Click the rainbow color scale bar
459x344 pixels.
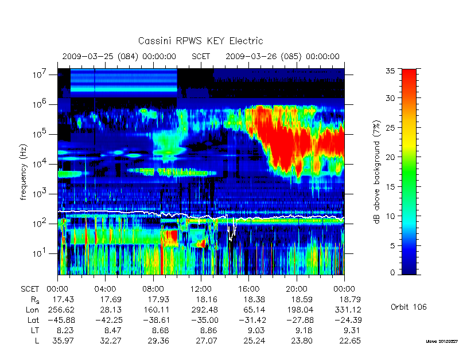[x=409, y=171]
